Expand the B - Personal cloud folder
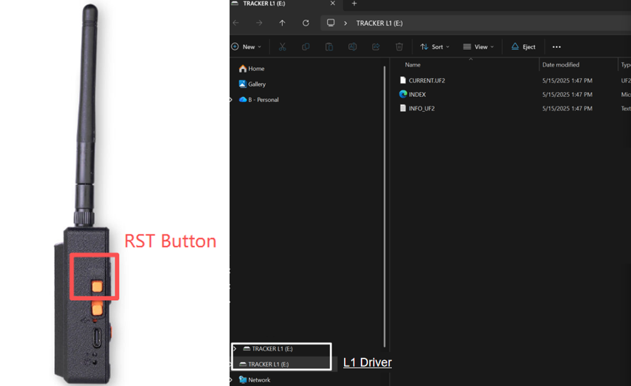 coord(231,100)
